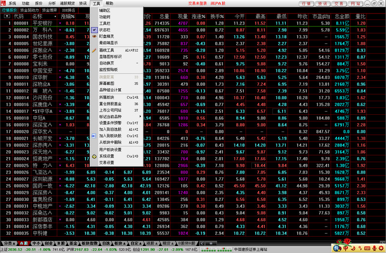Choose 交易设置 menu entry

[x=117, y=162]
